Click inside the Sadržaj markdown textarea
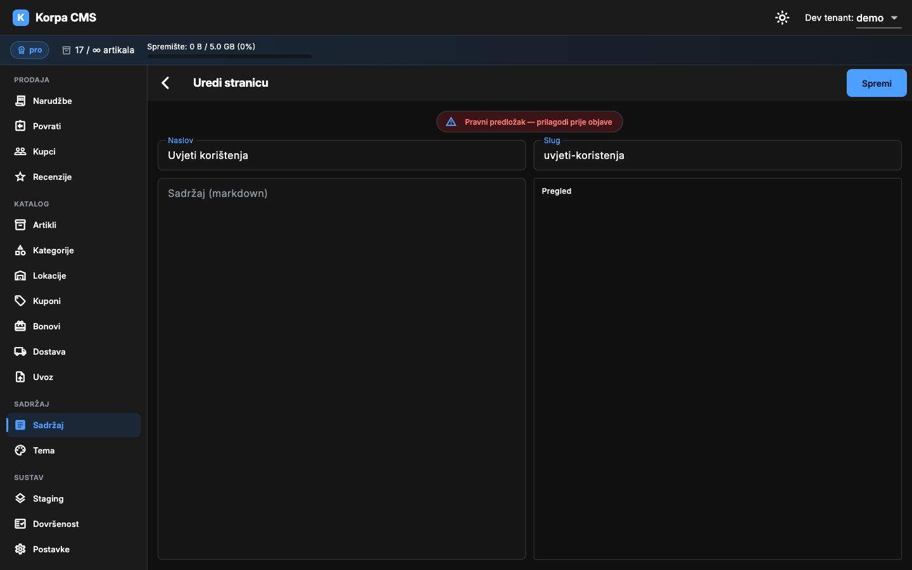 coord(341,369)
